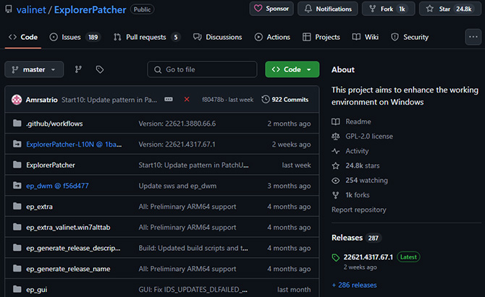Open the 922 Commits history link
This screenshot has width=485, height=297.
[285, 100]
